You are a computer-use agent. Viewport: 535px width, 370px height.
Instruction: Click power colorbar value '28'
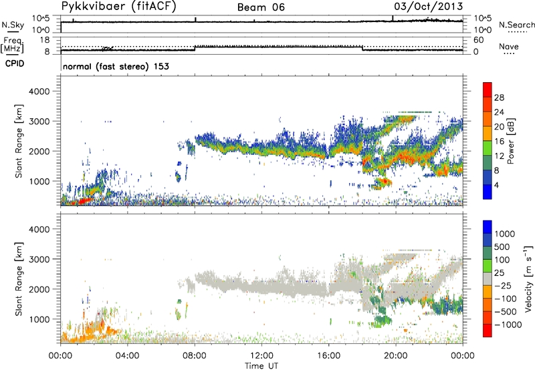tap(499, 98)
